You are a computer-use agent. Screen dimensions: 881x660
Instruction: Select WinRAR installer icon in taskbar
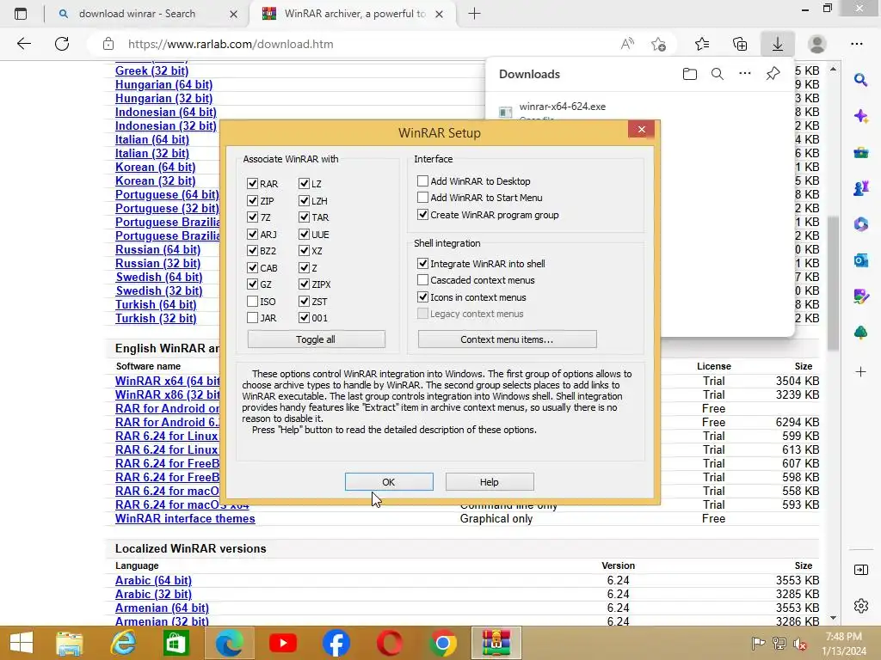(496, 643)
